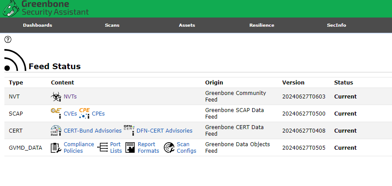Click the DFN-CERT icon
This screenshot has width=392, height=186.
pyautogui.click(x=129, y=130)
